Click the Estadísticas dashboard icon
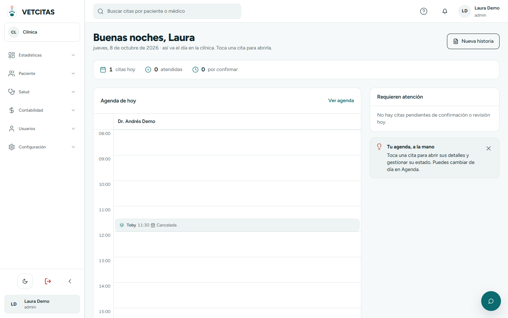The image size is (508, 318). (12, 55)
